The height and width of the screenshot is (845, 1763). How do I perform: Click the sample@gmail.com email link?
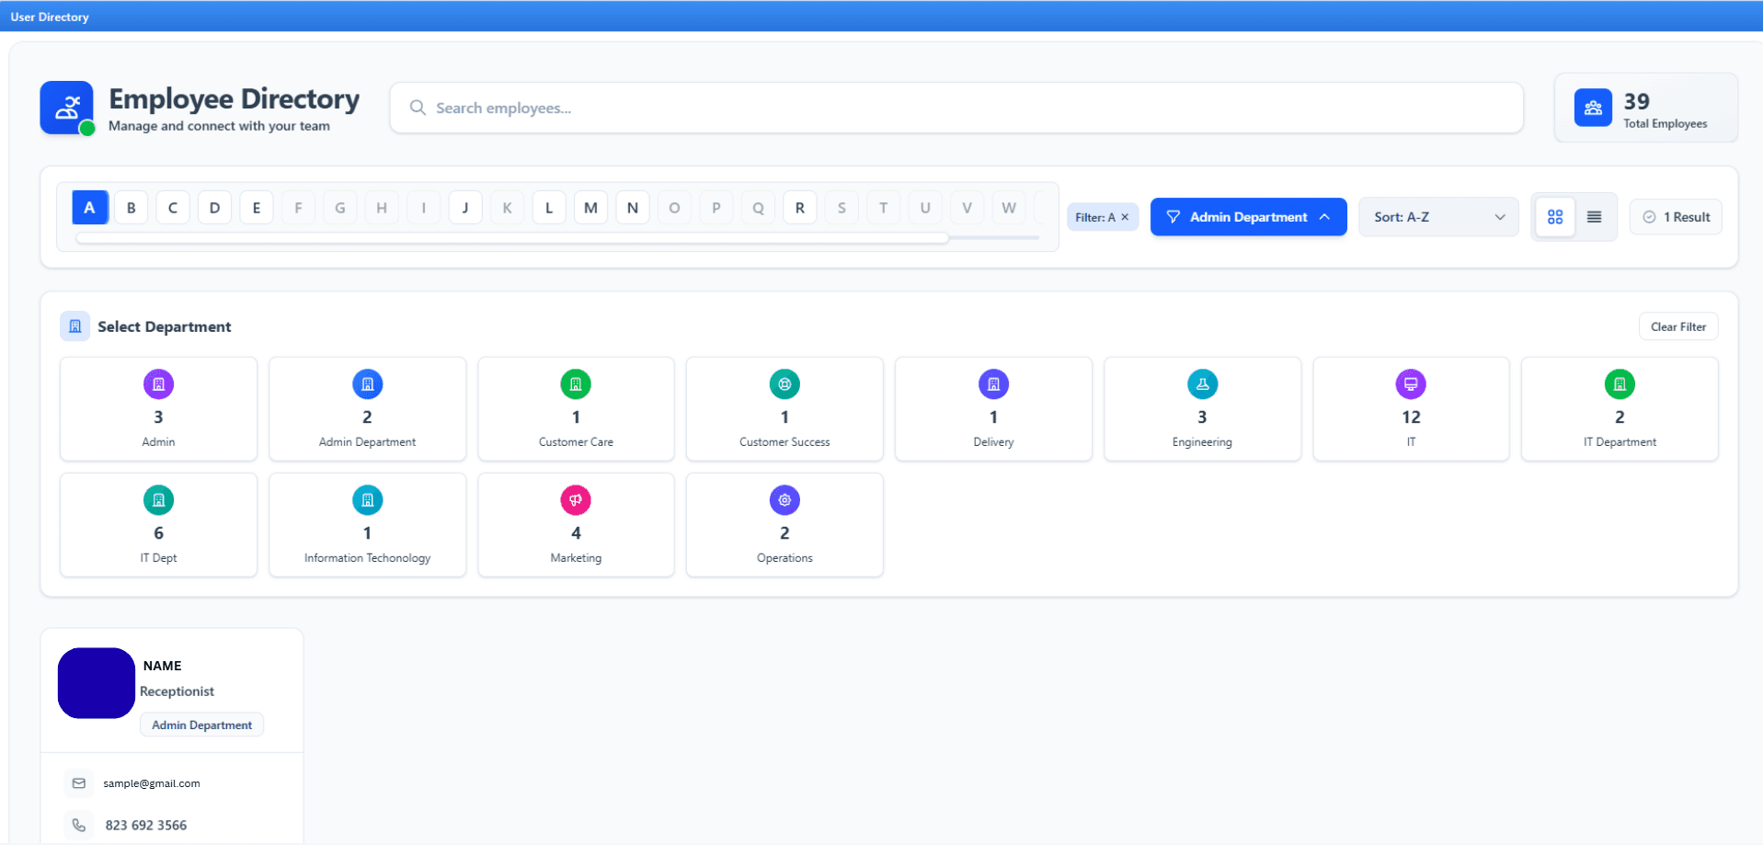pyautogui.click(x=152, y=782)
